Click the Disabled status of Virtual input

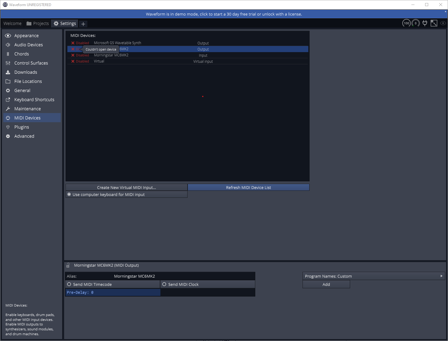[82, 61]
